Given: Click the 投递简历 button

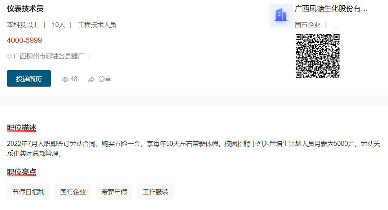Looking at the screenshot, I should (29, 78).
